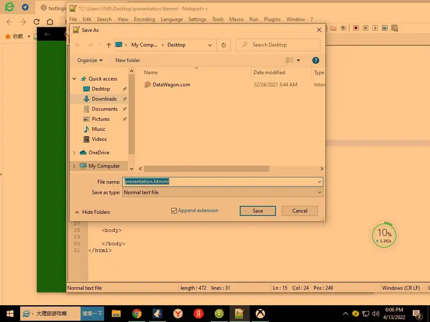
Task: Open the Save as type dropdown
Action: (319, 192)
